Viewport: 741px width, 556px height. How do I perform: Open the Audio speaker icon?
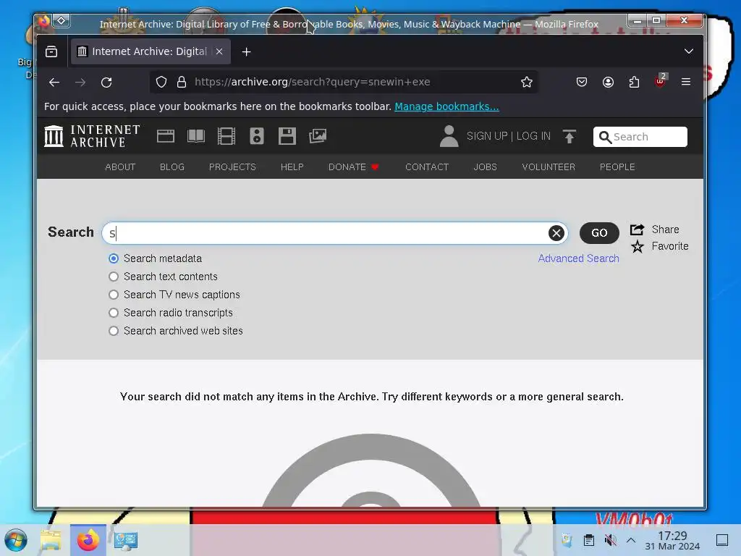[x=257, y=136]
